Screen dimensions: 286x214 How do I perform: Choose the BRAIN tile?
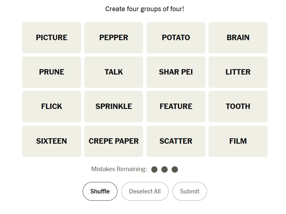point(238,38)
